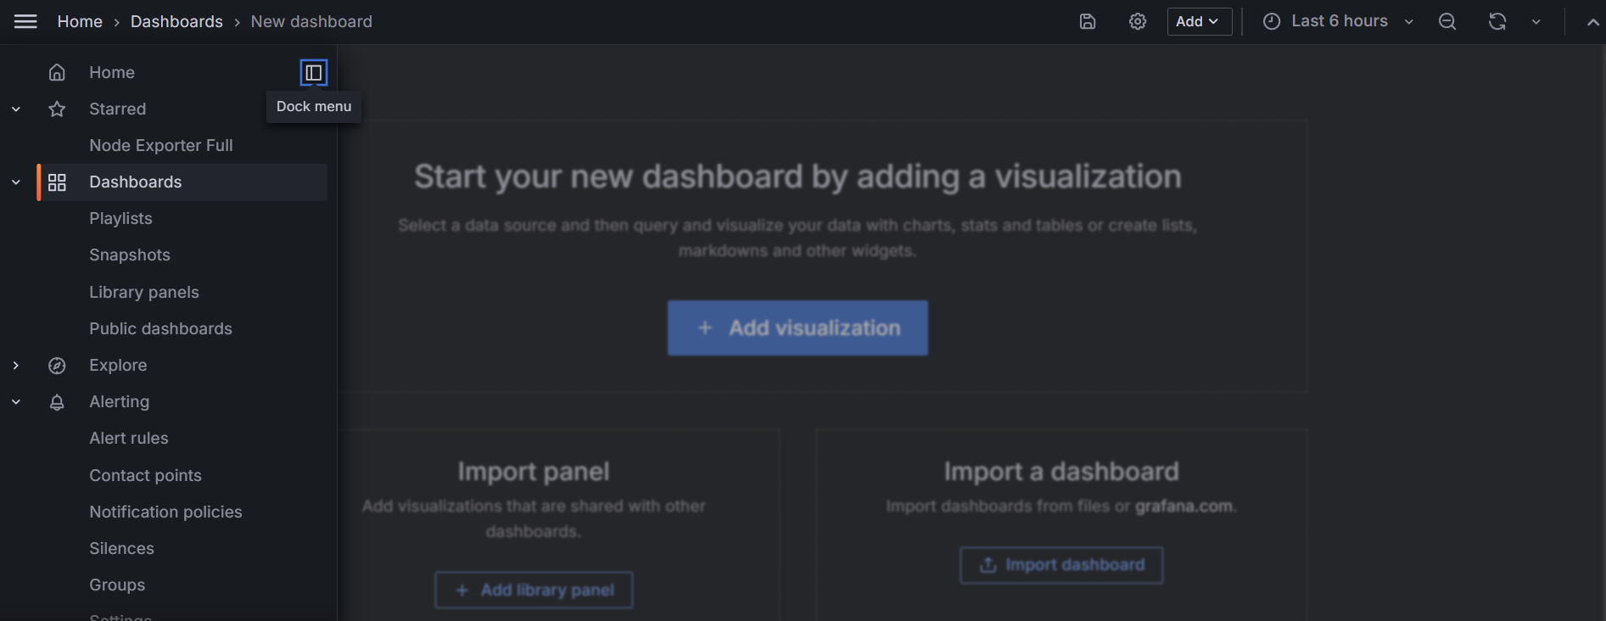Click the Dashboards breadcrumb link
This screenshot has width=1606, height=621.
[176, 21]
